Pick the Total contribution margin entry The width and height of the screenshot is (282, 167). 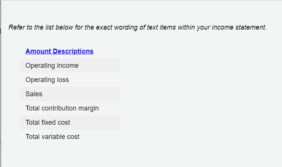[x=70, y=108]
